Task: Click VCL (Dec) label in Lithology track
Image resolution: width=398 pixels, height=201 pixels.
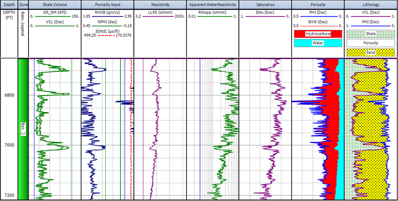Action: point(371,12)
